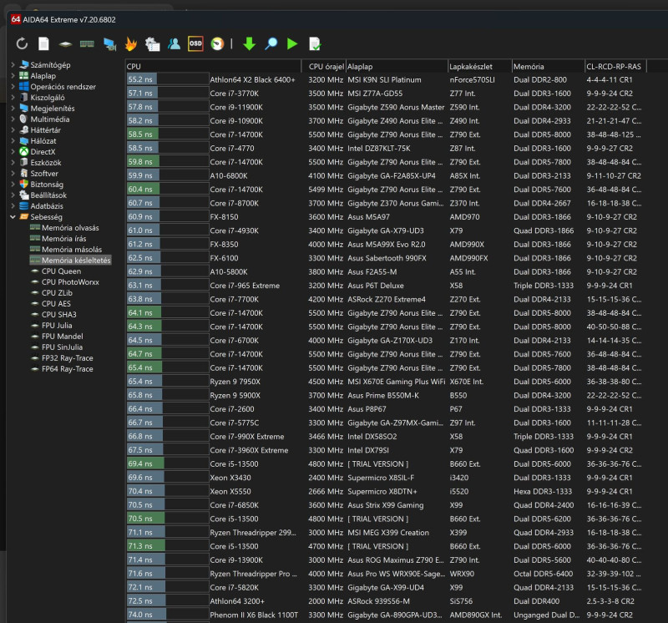Select Memória késleltetés benchmark

[x=76, y=260]
